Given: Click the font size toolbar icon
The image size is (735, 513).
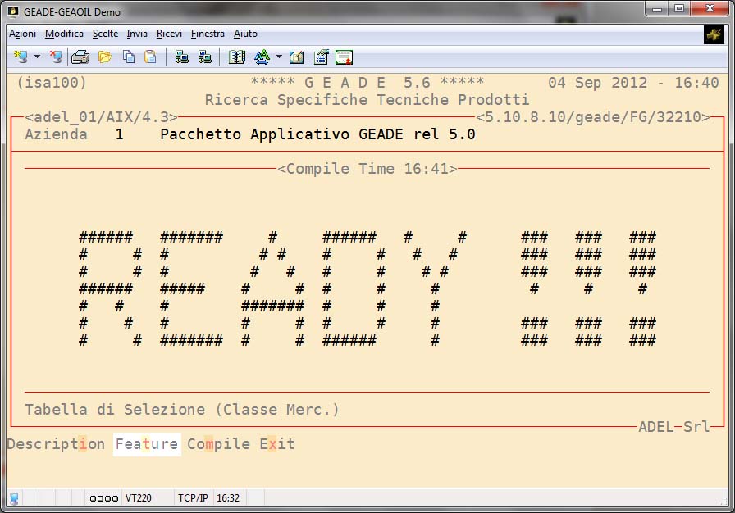Looking at the screenshot, I should (x=262, y=57).
